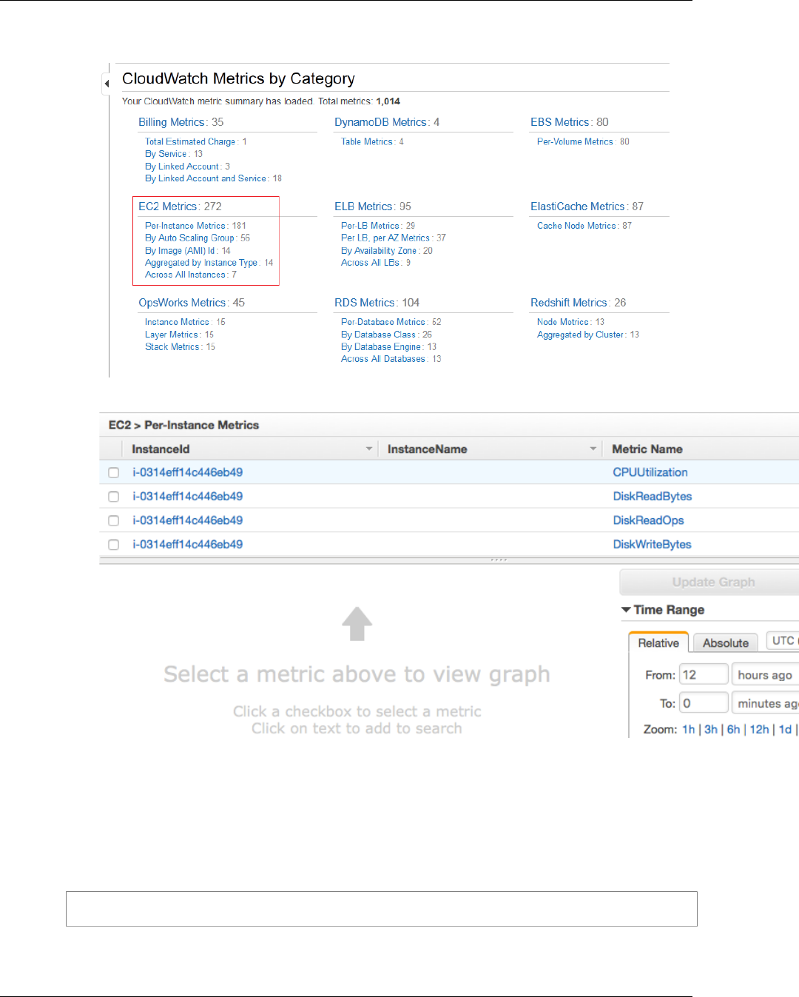
Task: Open ElastiCache Metrics category
Action: pyautogui.click(x=578, y=207)
